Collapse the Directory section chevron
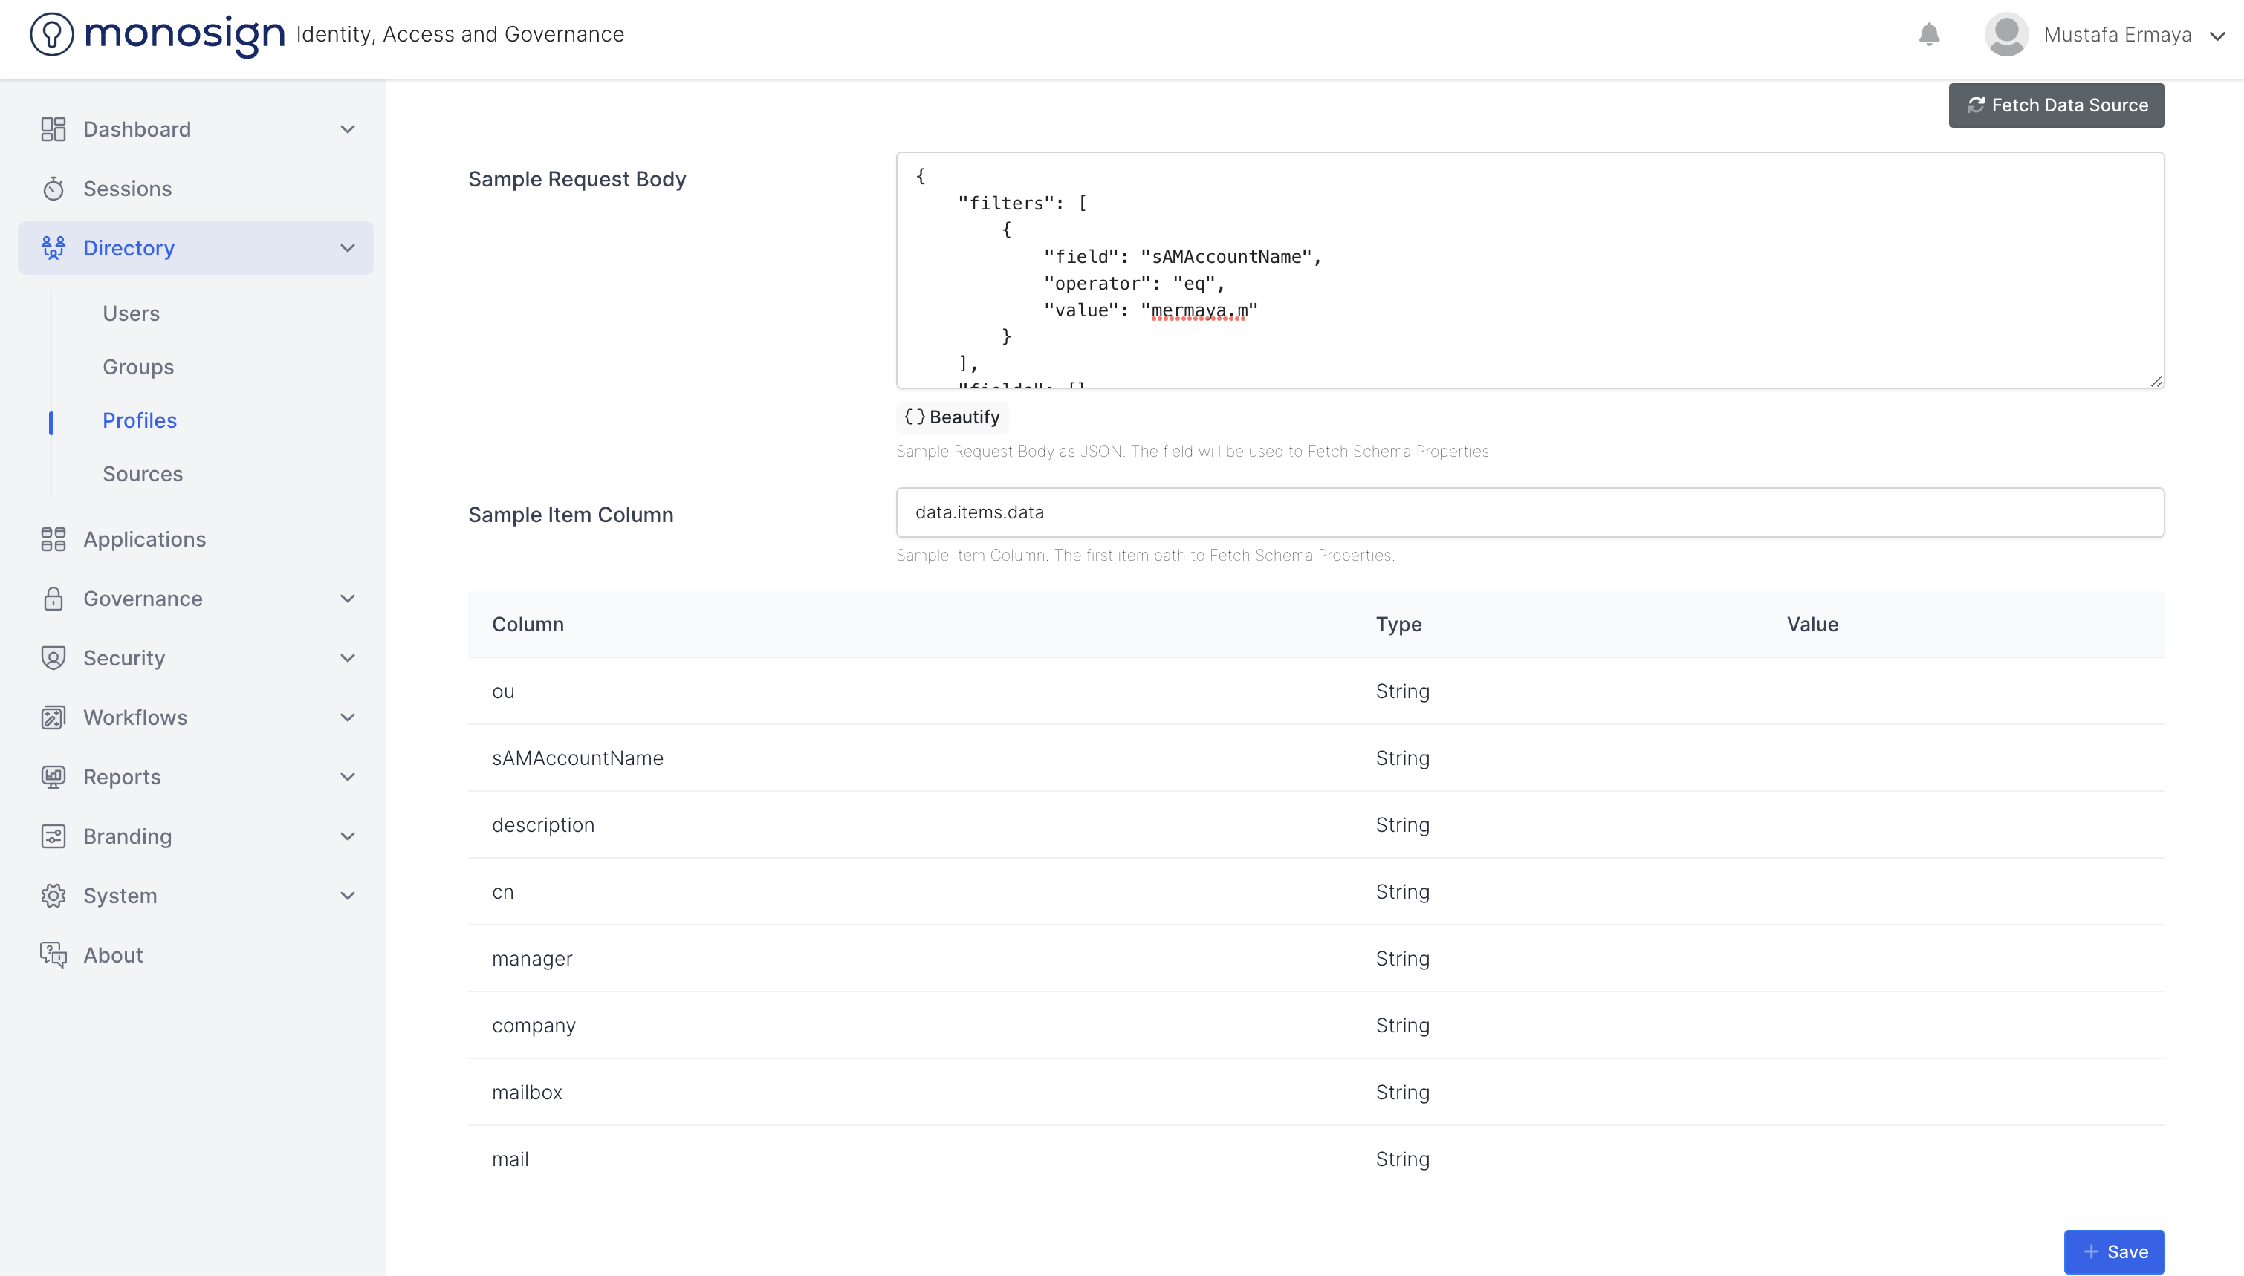 click(x=348, y=248)
